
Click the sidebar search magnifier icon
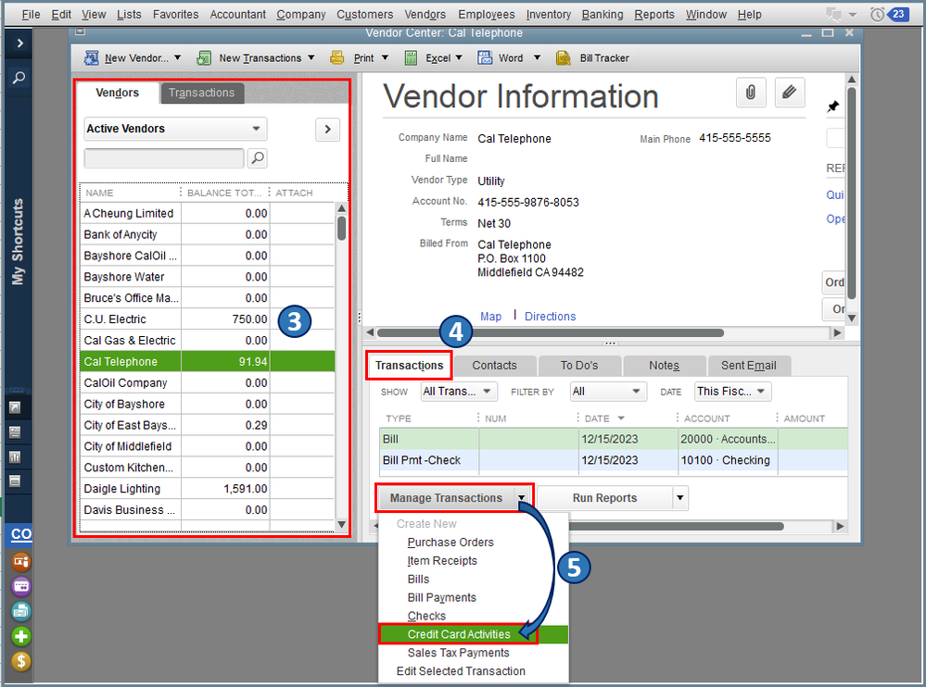[x=19, y=77]
